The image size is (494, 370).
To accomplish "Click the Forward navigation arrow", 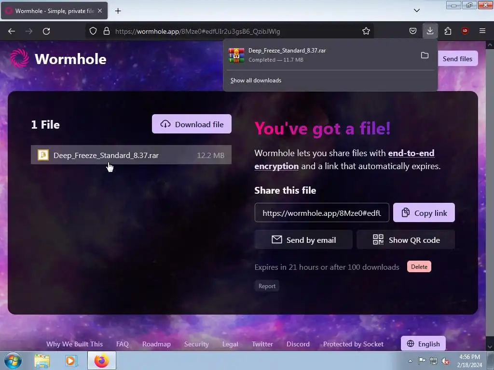I will coord(29,31).
